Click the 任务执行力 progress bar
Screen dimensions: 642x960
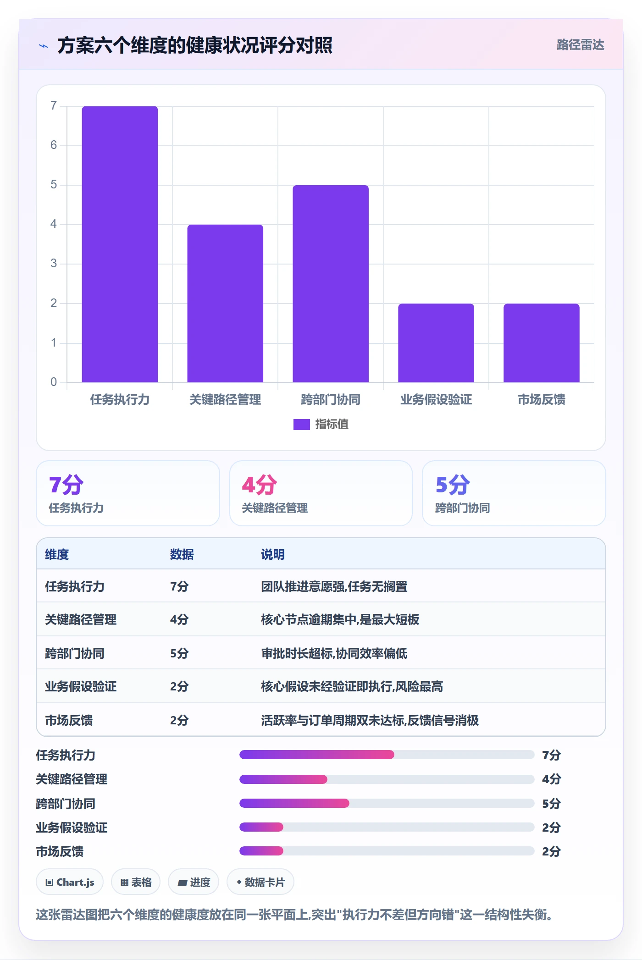tap(387, 755)
